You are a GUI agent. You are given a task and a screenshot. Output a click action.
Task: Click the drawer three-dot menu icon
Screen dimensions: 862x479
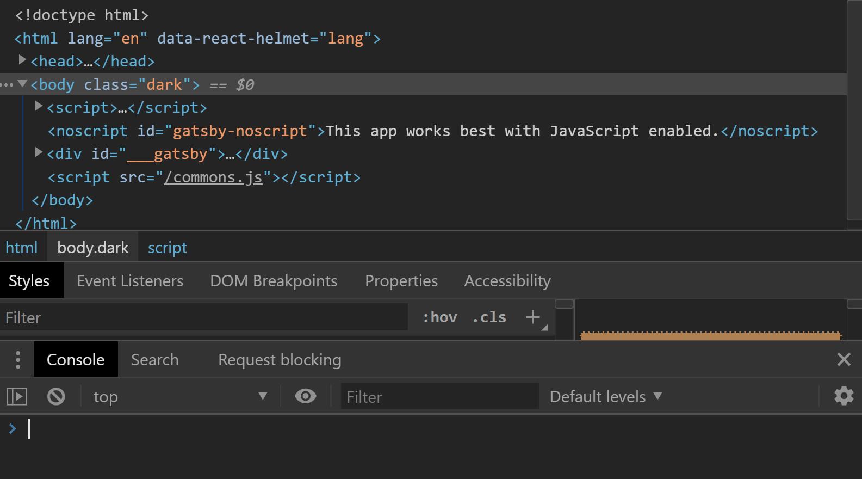coord(18,360)
